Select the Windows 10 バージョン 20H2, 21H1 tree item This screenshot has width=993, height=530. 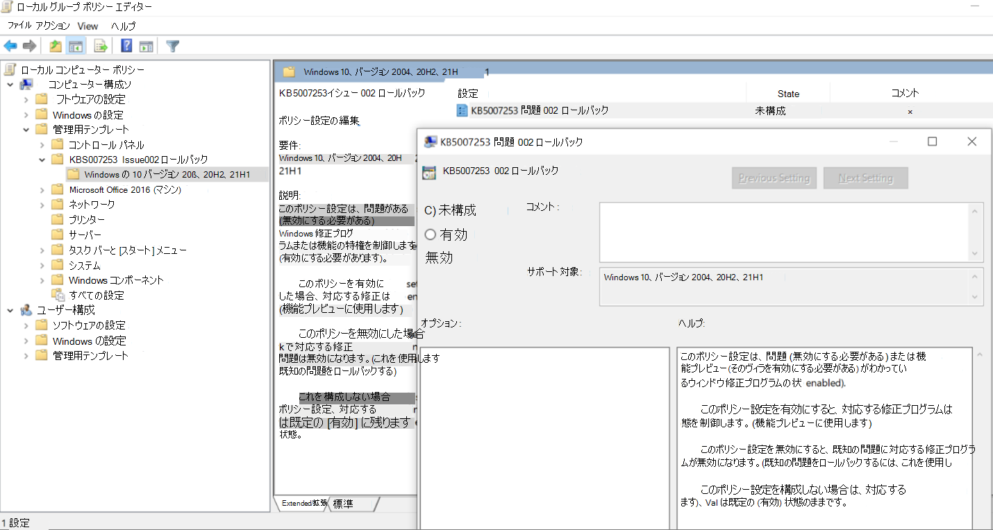tap(167, 174)
